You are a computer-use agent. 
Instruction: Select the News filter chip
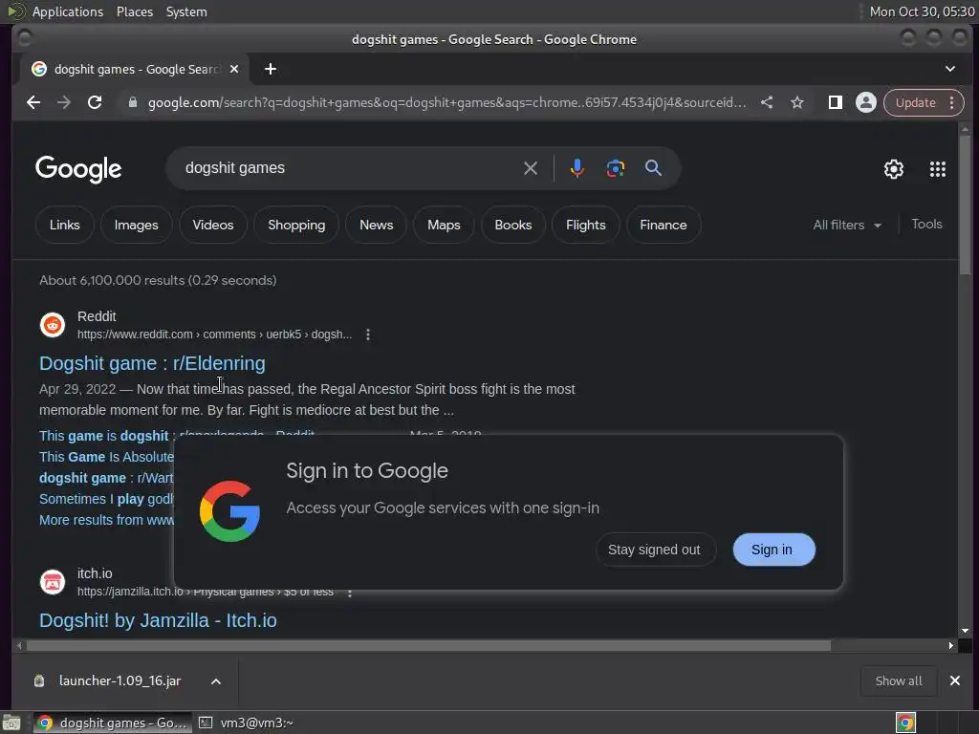tap(377, 225)
